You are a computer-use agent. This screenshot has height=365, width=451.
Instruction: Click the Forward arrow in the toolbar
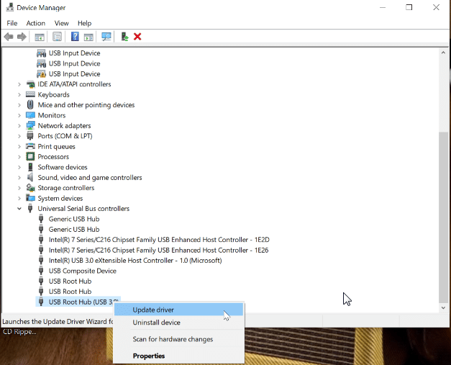tap(22, 37)
